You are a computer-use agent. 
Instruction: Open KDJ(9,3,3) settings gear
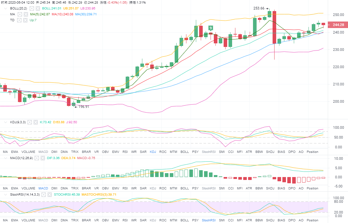(x=29, y=122)
